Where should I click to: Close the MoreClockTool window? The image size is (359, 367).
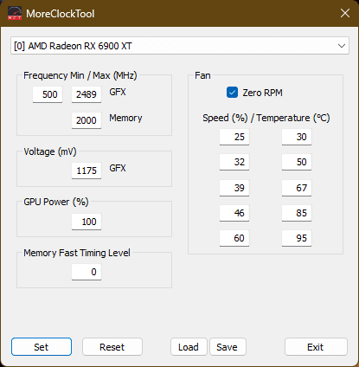pyautogui.click(x=345, y=13)
